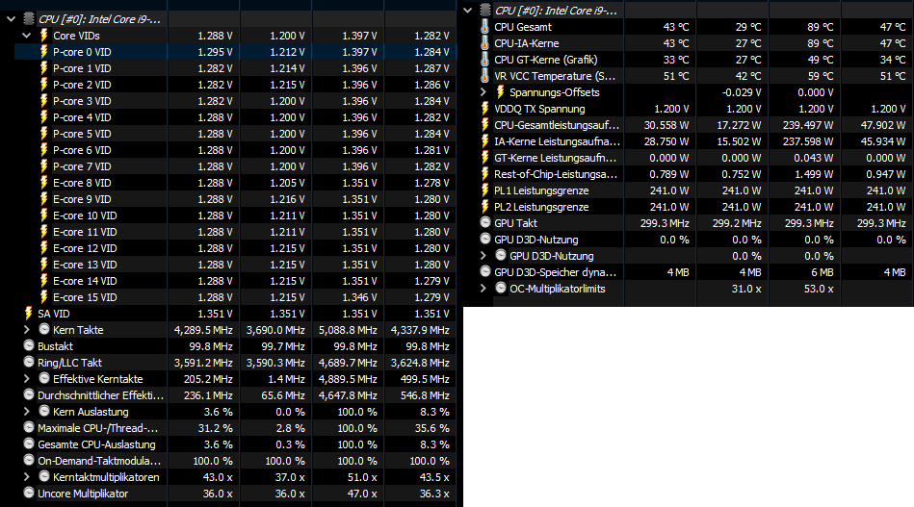Collapse the left CPU [#0] Intel Core i9 group
The width and height of the screenshot is (914, 507).
click(11, 19)
